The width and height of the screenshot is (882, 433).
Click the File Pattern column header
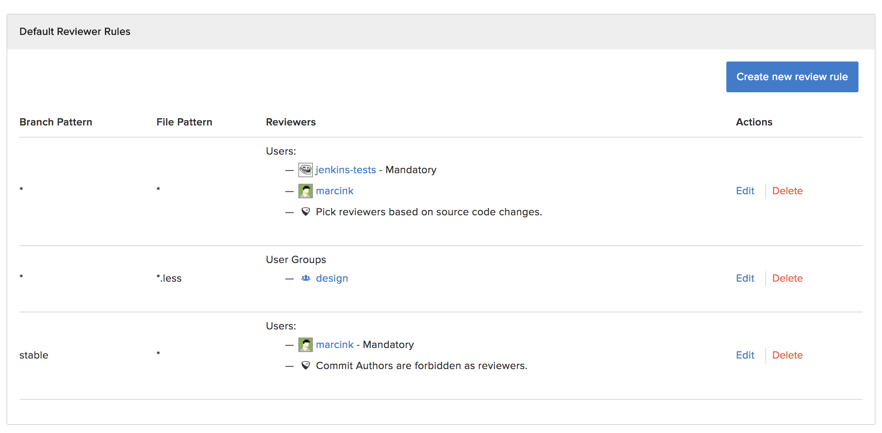pyautogui.click(x=184, y=122)
